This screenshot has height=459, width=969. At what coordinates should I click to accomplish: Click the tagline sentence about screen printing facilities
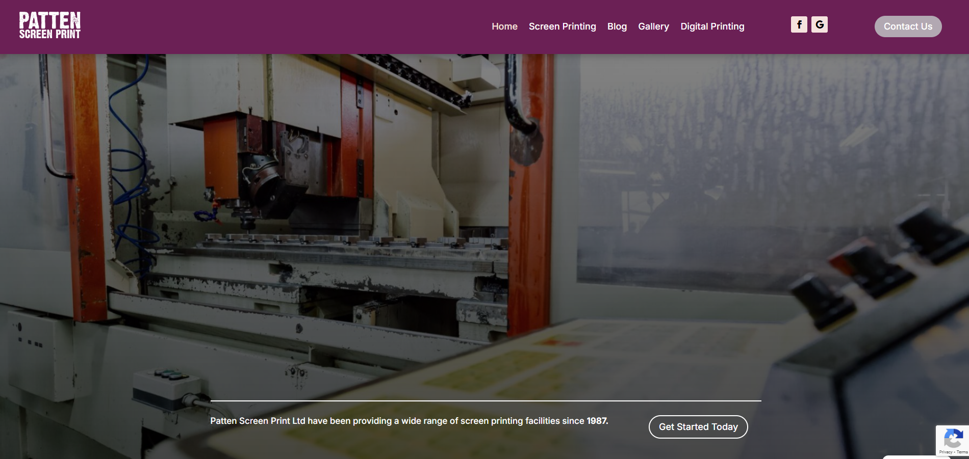398,421
